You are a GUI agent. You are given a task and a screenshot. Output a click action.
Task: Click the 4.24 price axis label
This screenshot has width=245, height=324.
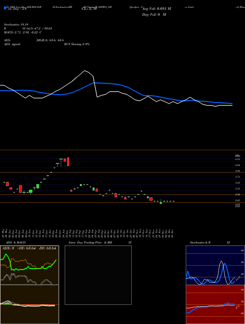[237, 165]
